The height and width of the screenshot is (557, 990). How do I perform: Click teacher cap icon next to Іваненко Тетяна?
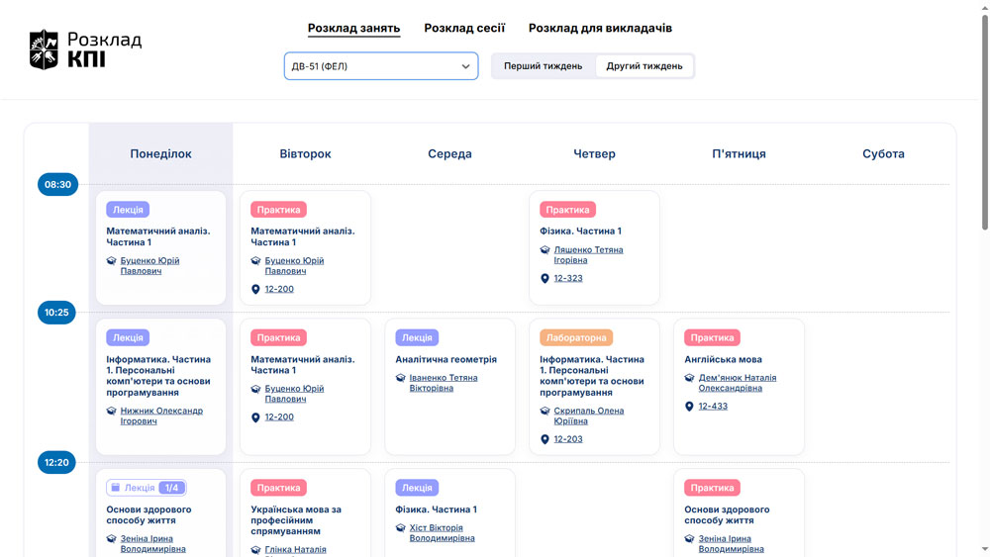tap(400, 378)
